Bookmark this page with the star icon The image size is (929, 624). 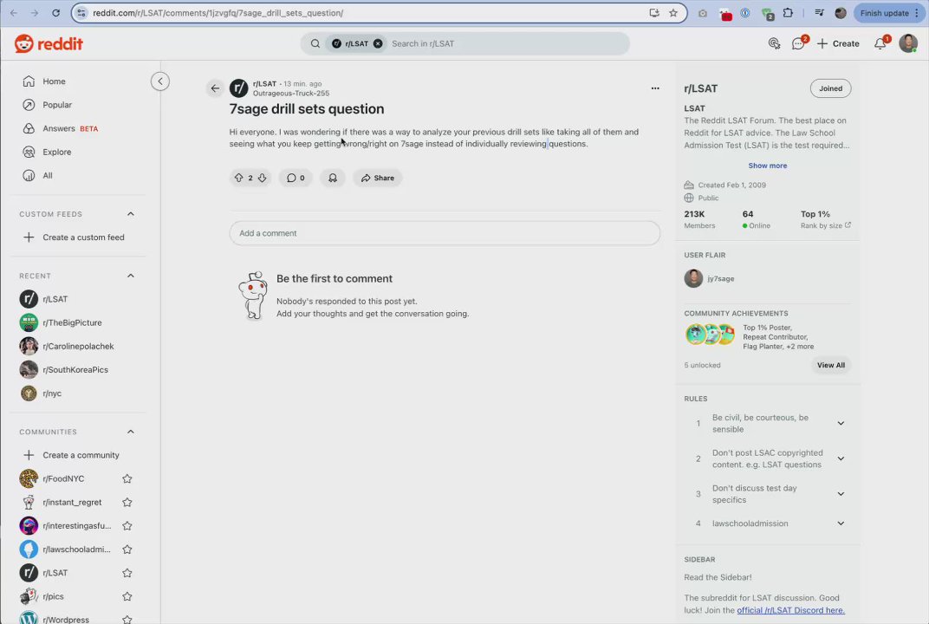tap(673, 13)
